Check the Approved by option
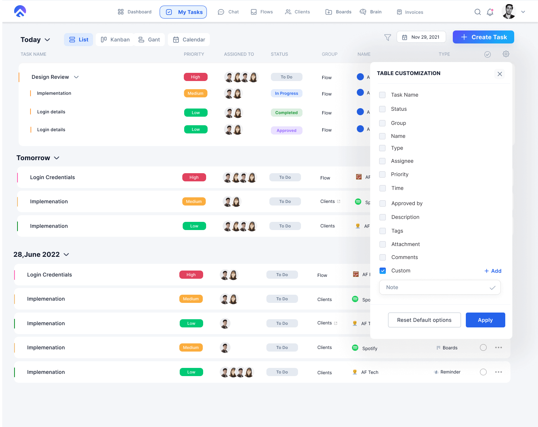The height and width of the screenshot is (427, 538). point(382,203)
